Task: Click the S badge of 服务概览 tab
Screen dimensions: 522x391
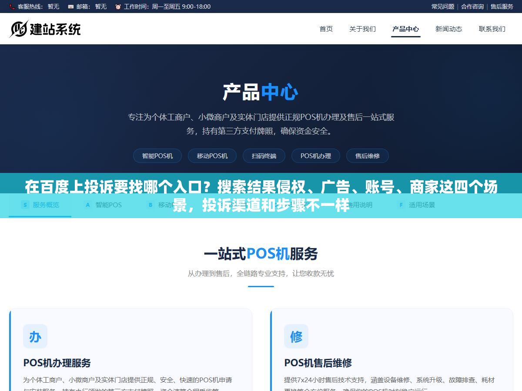Action: tap(25, 205)
